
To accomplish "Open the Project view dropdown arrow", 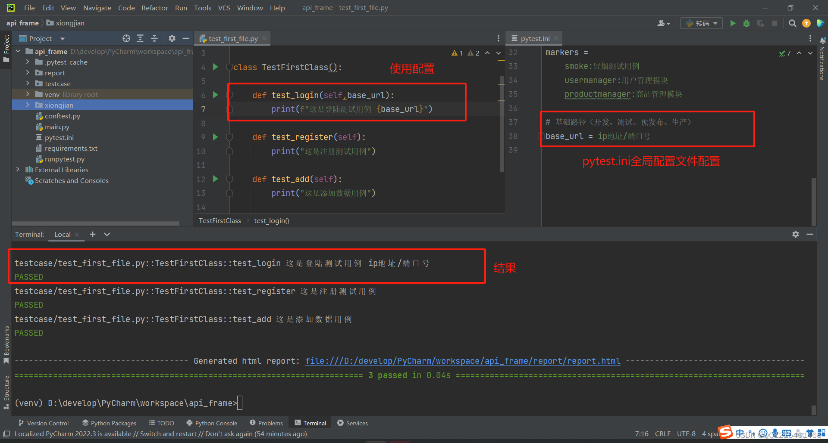I will (63, 39).
